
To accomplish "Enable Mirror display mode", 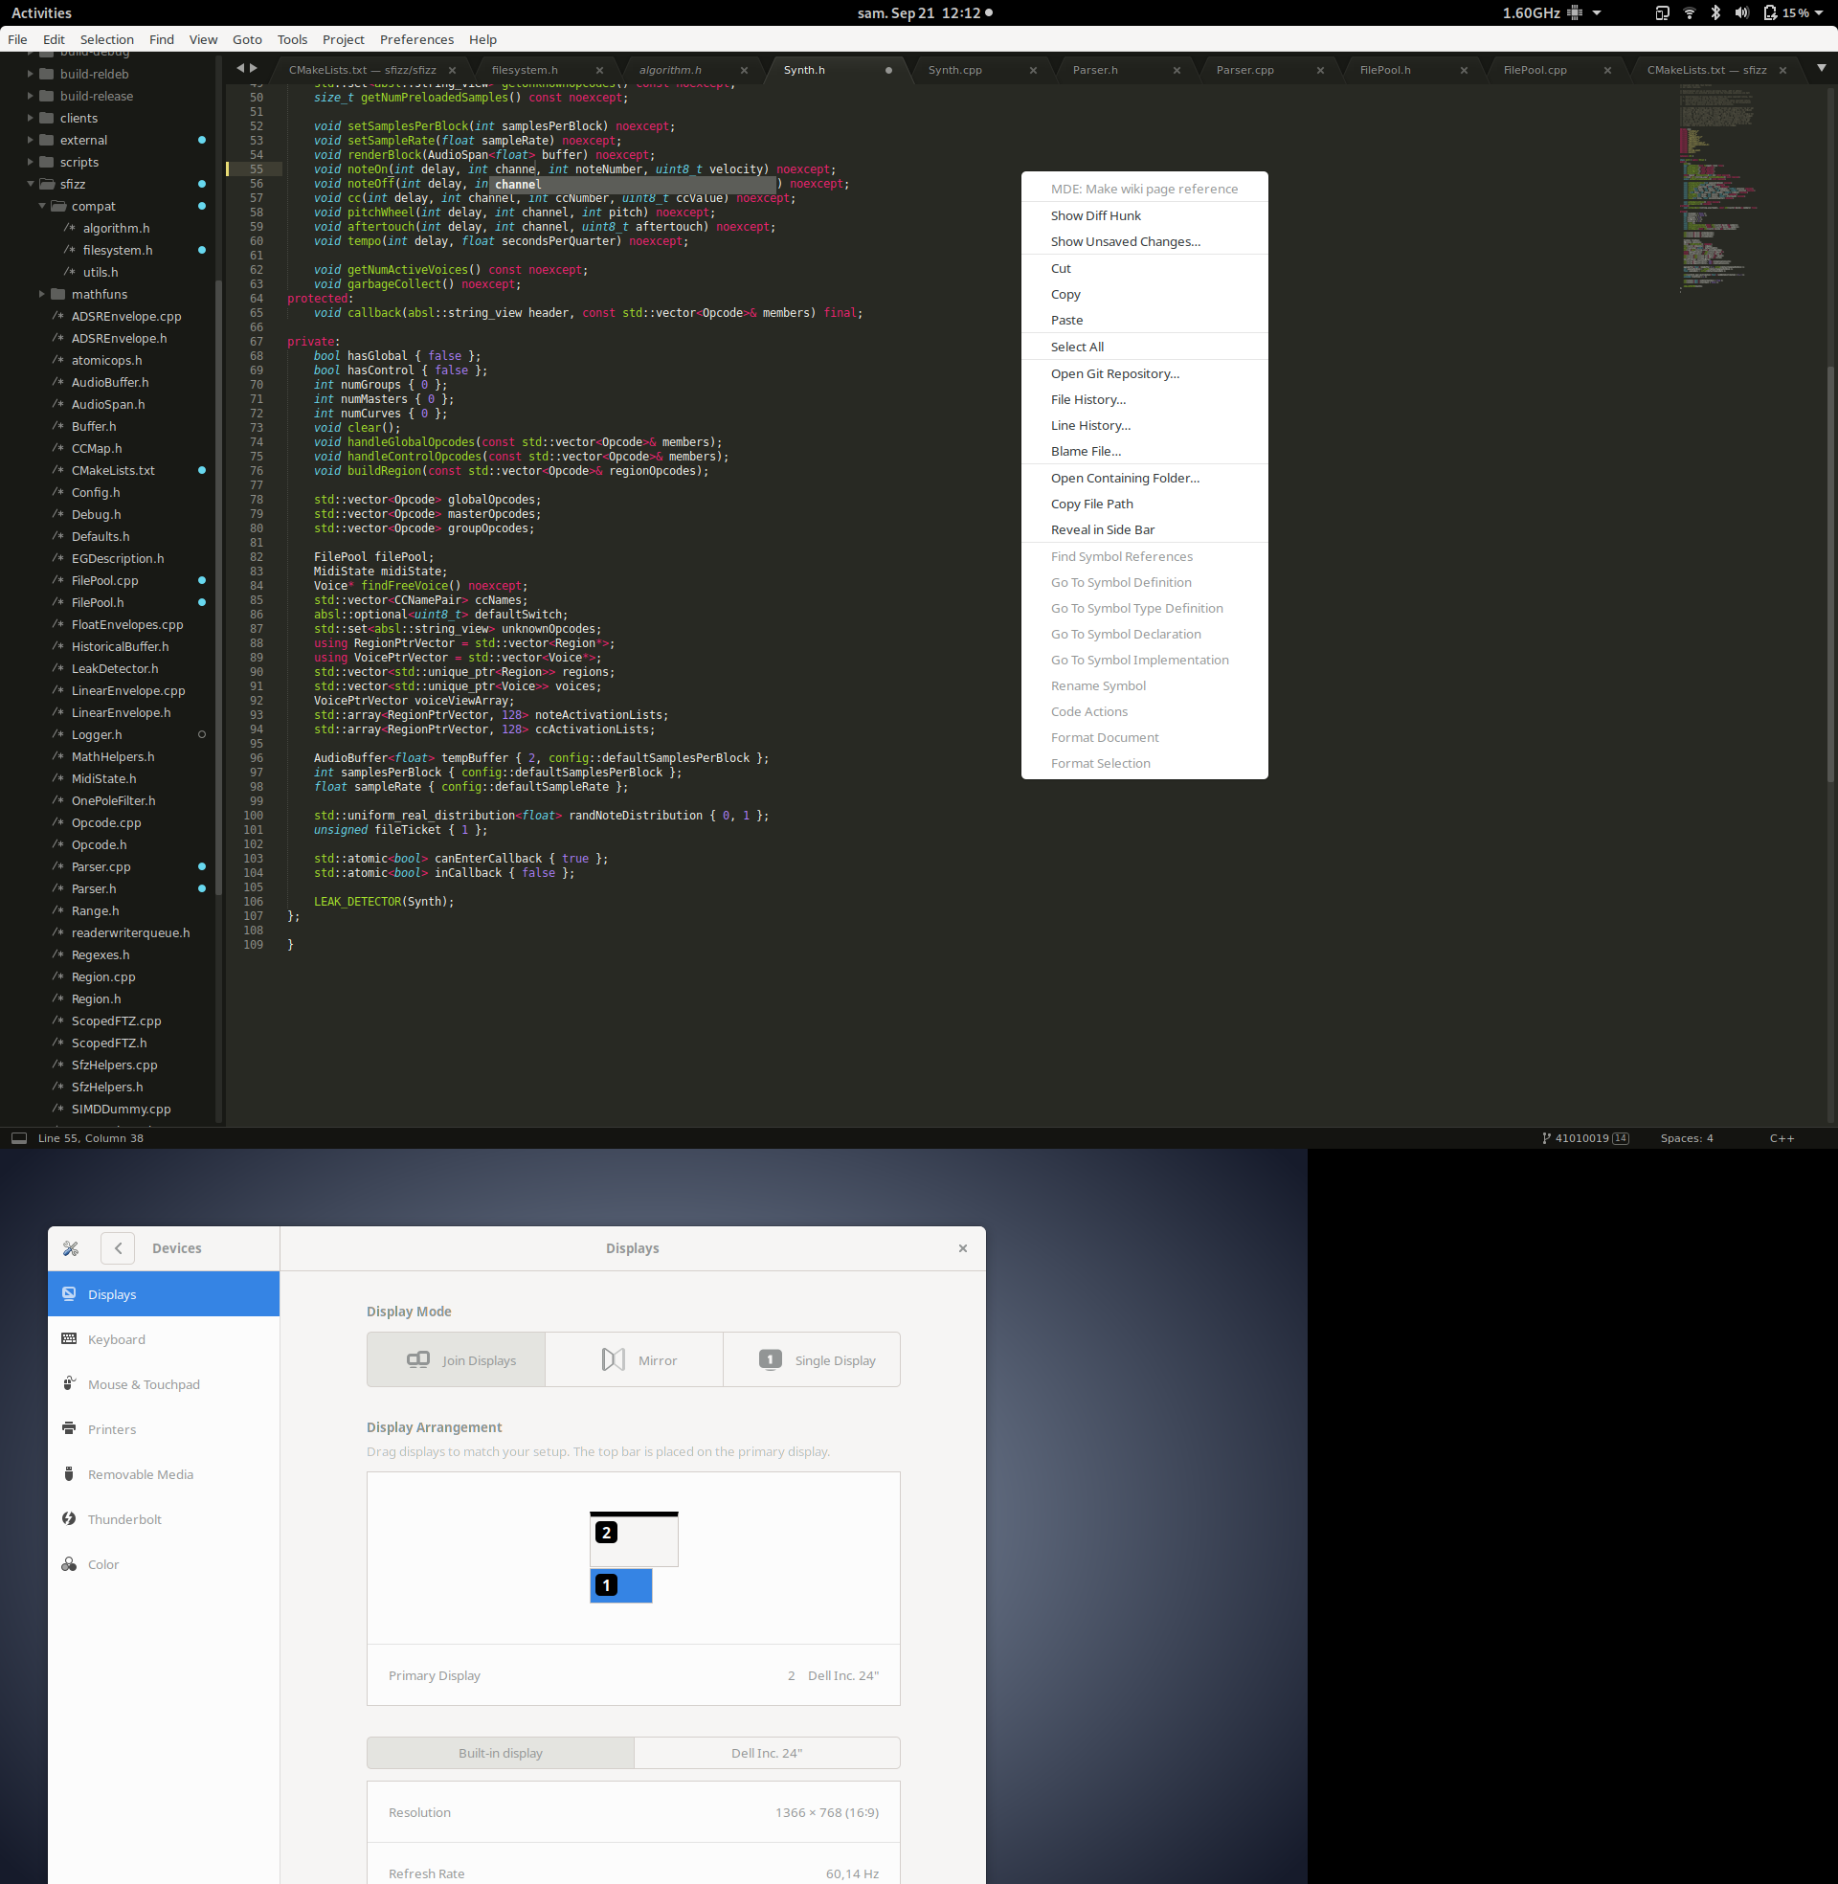I will 634,1359.
